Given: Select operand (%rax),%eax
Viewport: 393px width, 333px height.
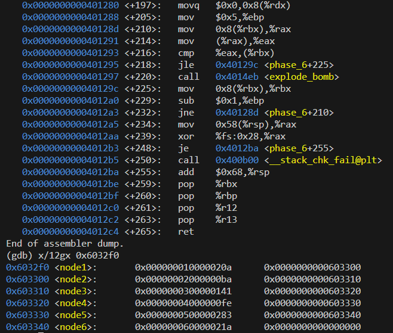Looking at the screenshot, I should pyautogui.click(x=245, y=41).
